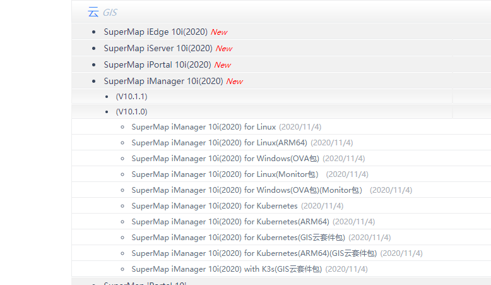Click the date after with K3s(GIS云套件包)
This screenshot has height=285, width=491.
[x=346, y=269]
